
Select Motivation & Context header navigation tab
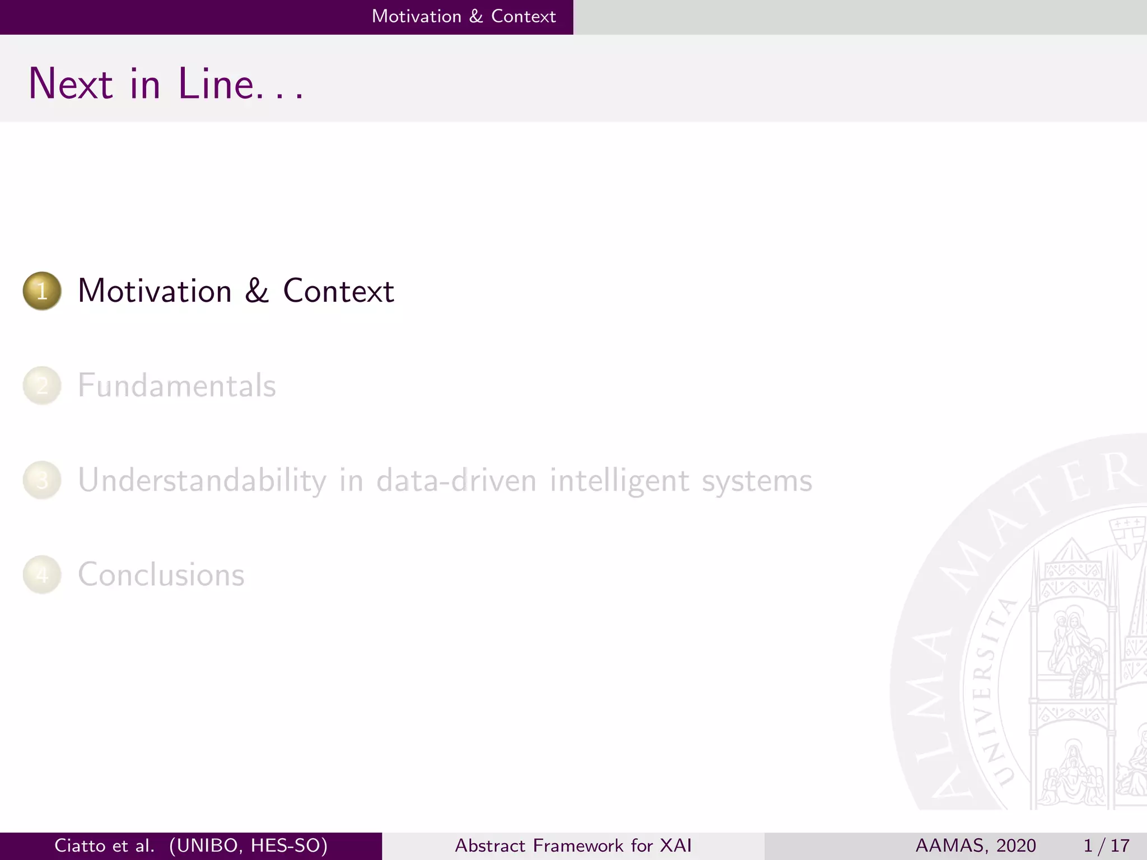pos(463,16)
